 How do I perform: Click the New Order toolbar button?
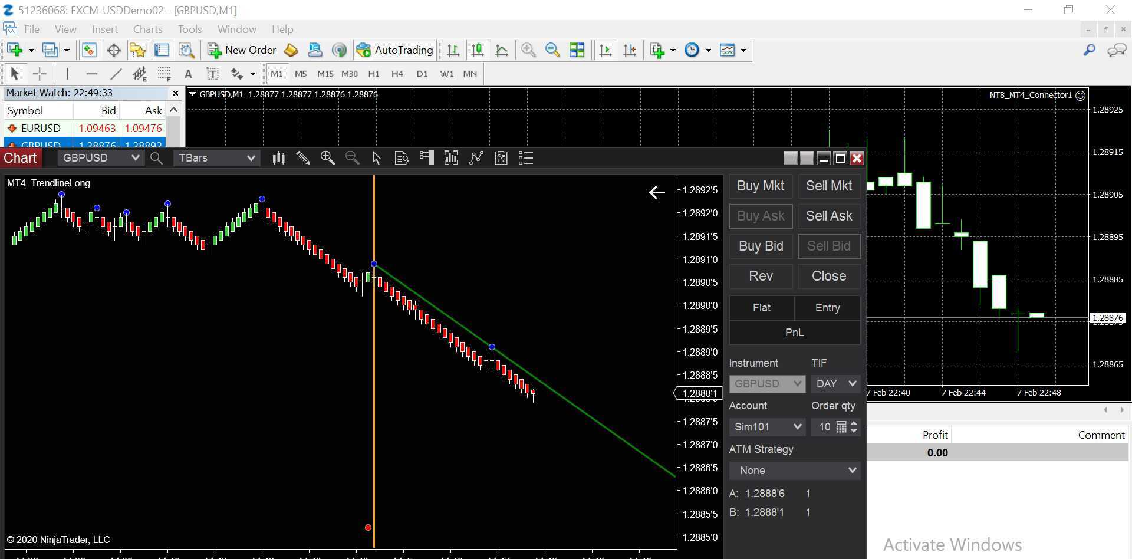[x=242, y=50]
